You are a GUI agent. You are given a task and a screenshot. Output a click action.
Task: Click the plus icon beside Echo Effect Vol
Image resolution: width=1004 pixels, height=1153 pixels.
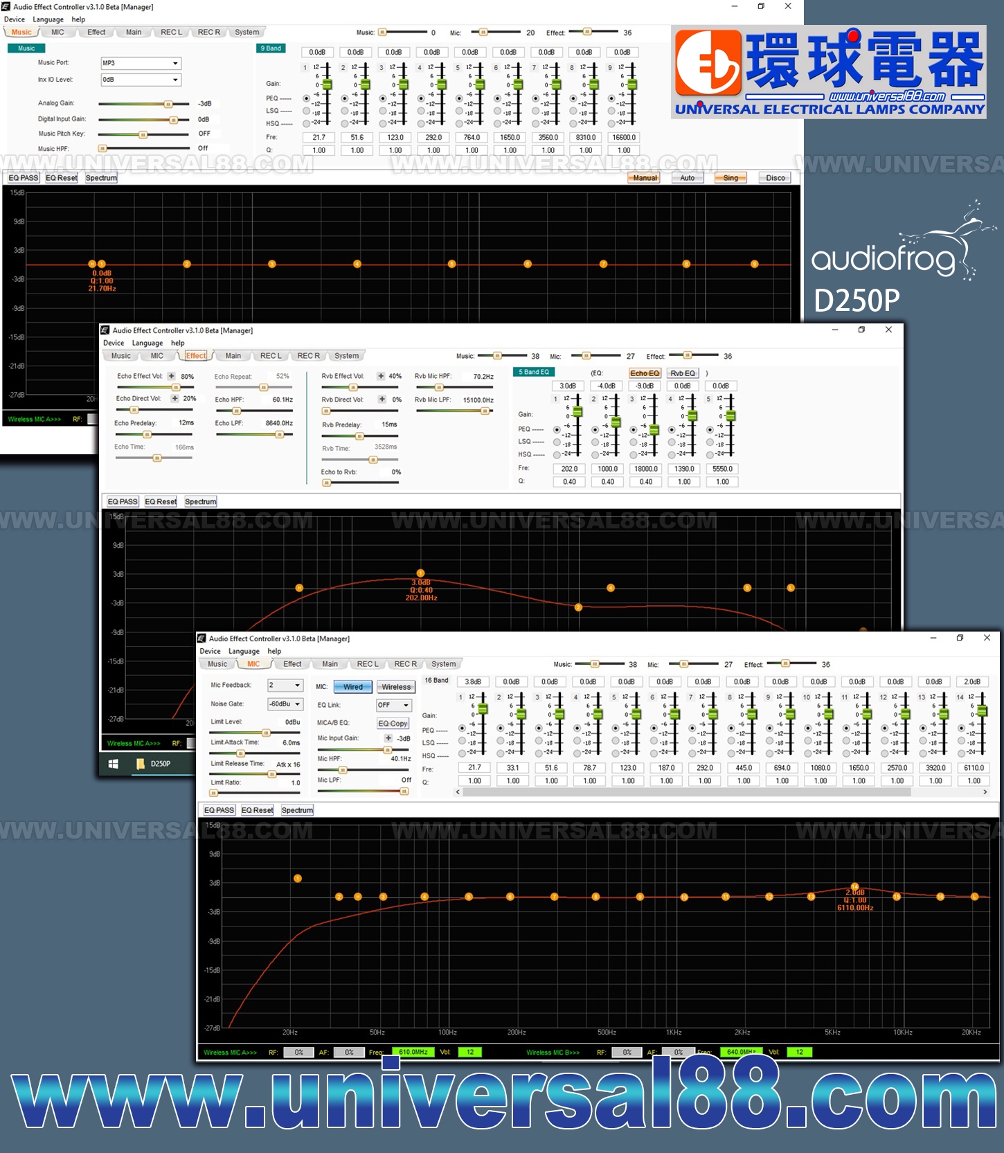click(172, 376)
